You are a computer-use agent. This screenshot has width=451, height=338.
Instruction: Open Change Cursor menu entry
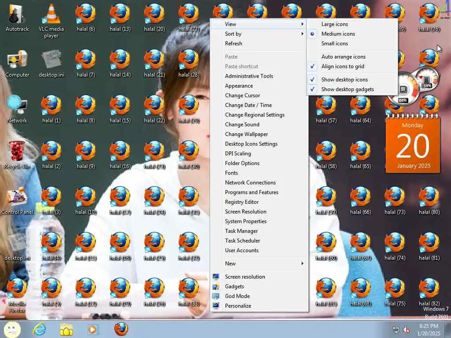pos(259,96)
